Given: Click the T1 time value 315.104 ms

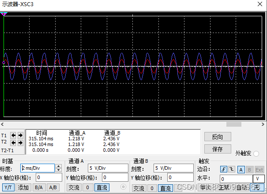Looking at the screenshot, I should [x=41, y=139].
